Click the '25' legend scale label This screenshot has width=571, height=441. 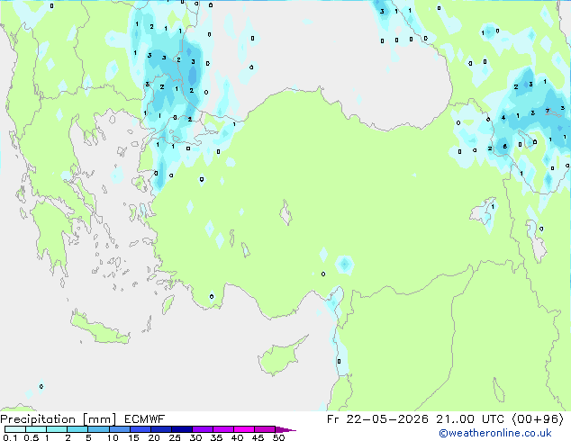(x=175, y=437)
